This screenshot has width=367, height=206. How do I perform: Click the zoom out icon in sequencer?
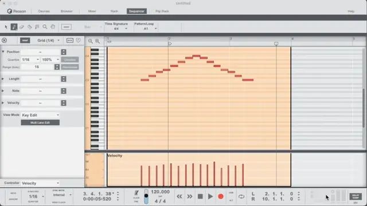tap(91, 41)
